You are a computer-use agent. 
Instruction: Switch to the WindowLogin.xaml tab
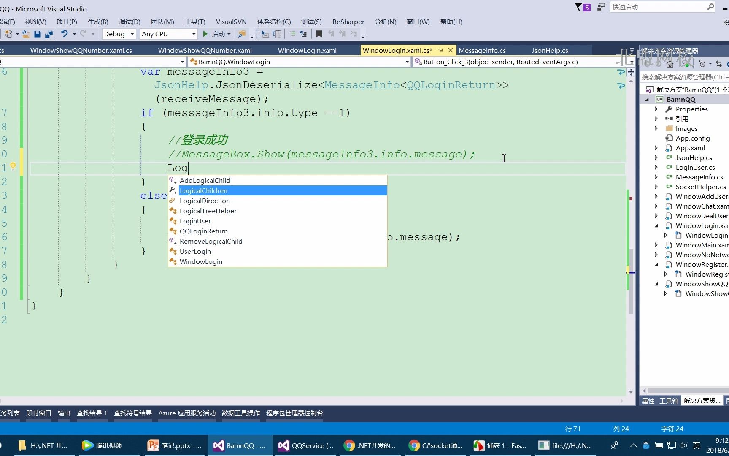307,50
